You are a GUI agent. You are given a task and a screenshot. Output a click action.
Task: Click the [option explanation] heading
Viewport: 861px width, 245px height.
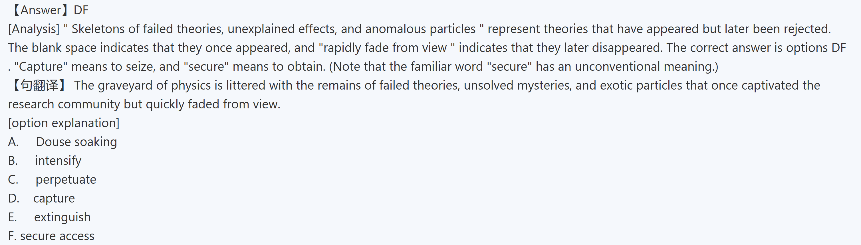64,123
